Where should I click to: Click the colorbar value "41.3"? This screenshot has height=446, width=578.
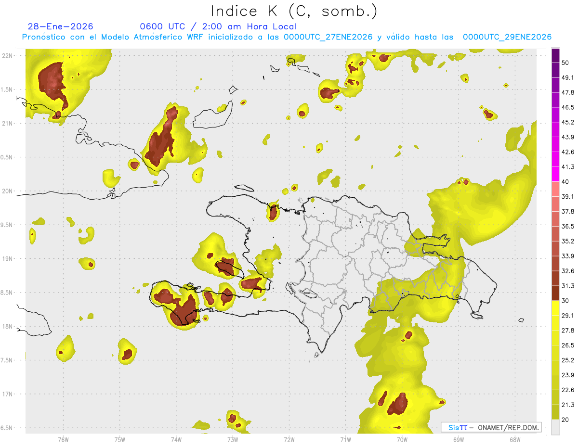coord(568,166)
